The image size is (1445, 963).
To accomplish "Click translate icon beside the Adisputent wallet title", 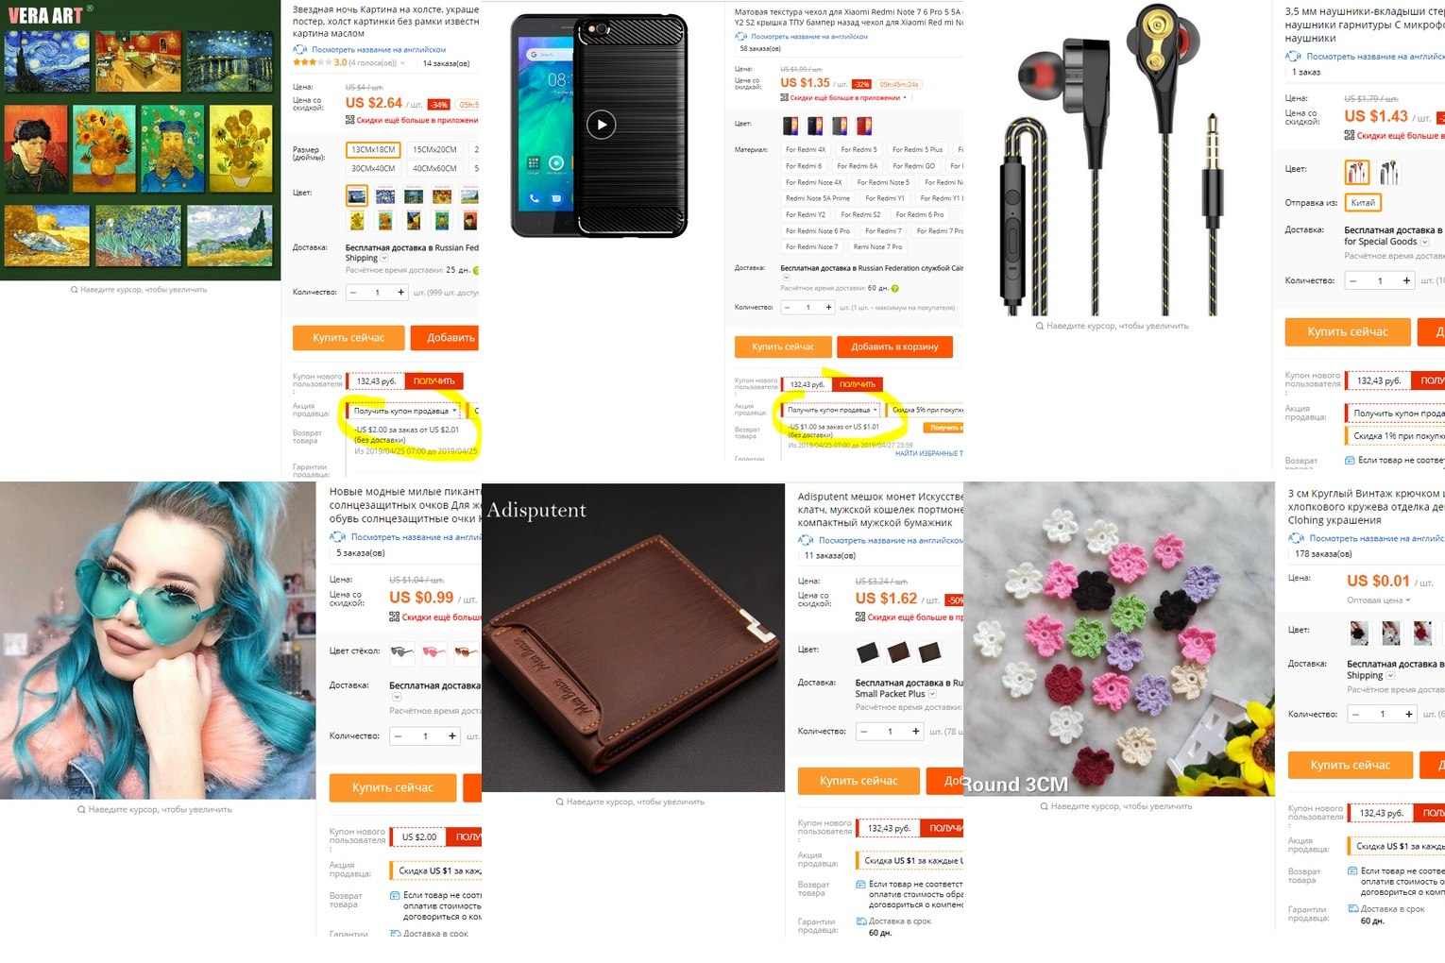I will (806, 540).
